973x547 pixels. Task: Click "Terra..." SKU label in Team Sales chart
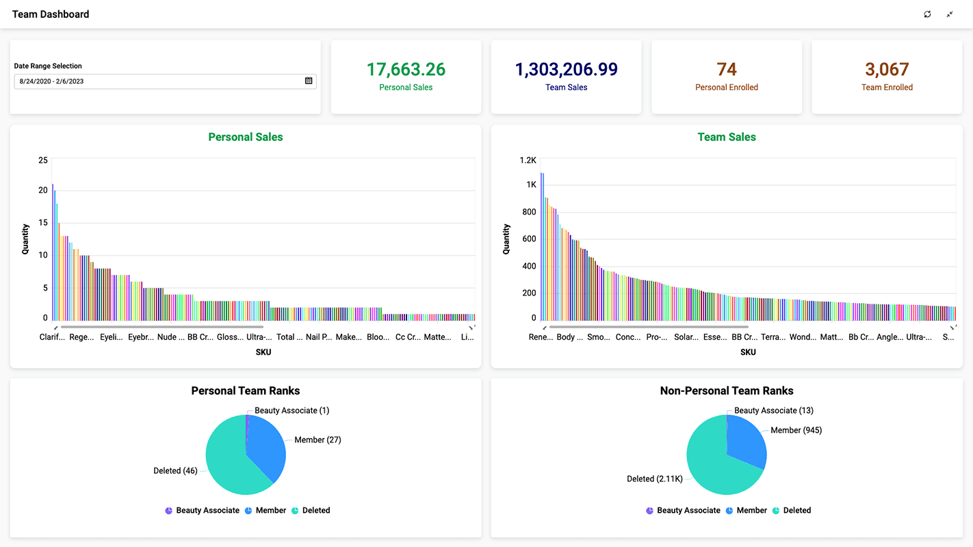(774, 337)
